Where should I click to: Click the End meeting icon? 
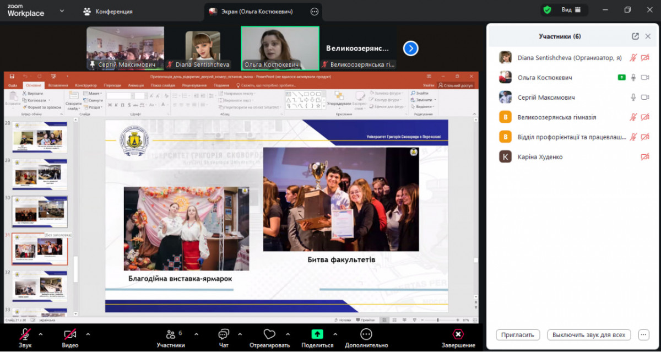[458, 334]
